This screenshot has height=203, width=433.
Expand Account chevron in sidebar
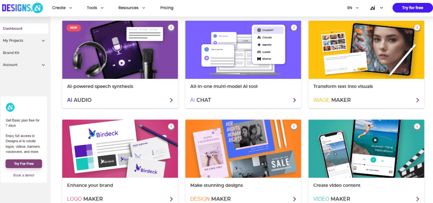point(43,65)
